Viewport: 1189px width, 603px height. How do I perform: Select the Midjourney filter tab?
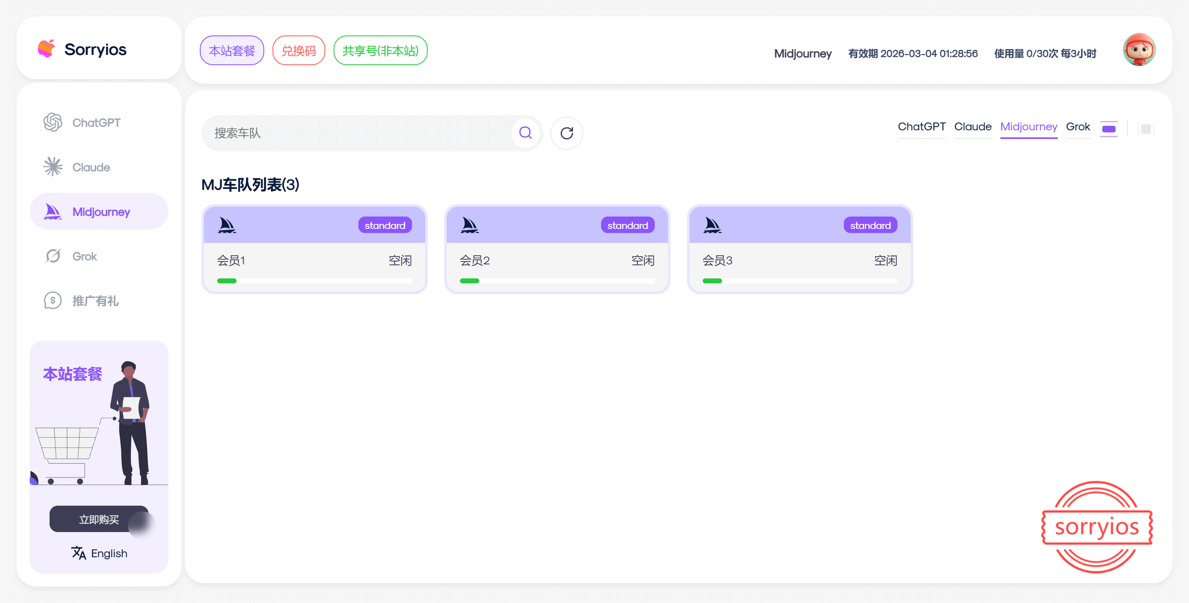[1028, 127]
